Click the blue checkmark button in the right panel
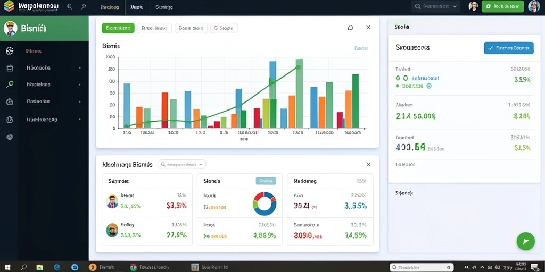Image resolution: width=545 pixels, height=272 pixels. pos(508,48)
